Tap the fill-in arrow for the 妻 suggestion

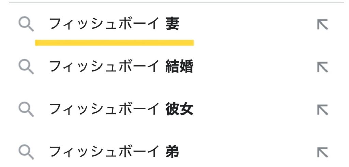322,25
